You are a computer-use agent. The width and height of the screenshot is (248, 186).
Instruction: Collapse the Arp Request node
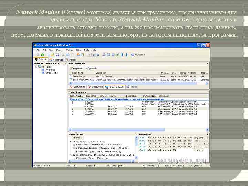71,155
